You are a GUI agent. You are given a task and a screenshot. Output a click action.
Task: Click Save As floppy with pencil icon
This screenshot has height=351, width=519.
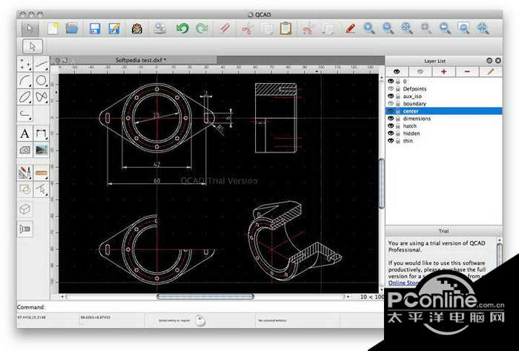pos(114,28)
